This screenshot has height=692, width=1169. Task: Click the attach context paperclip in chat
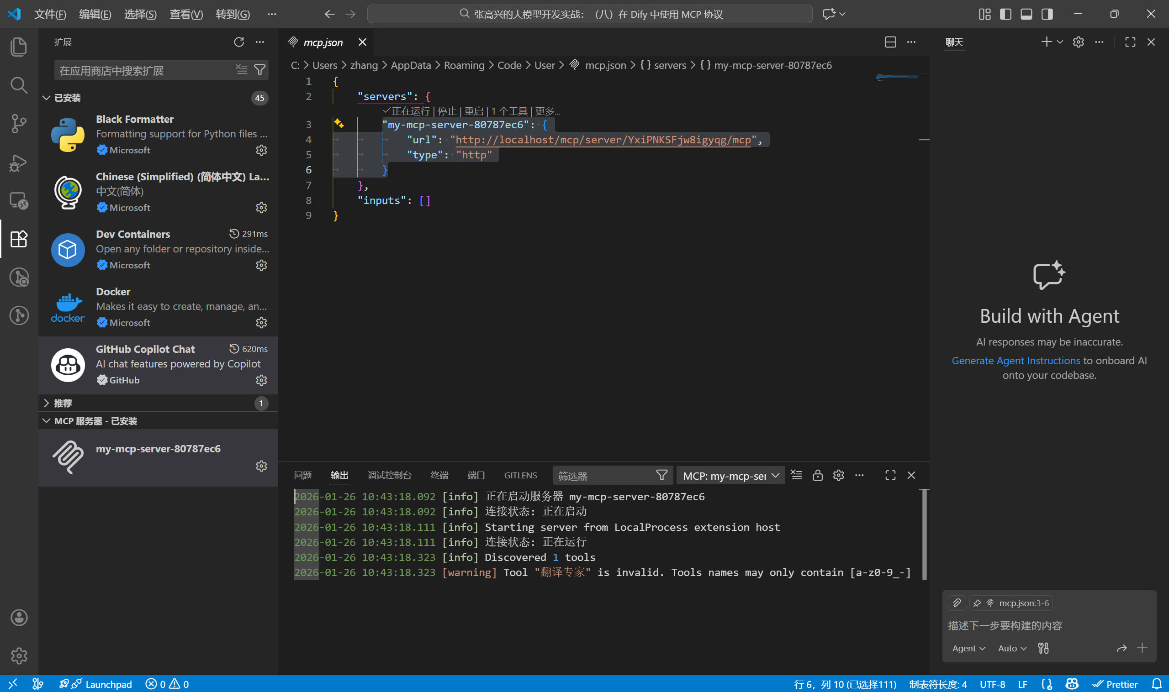957,603
